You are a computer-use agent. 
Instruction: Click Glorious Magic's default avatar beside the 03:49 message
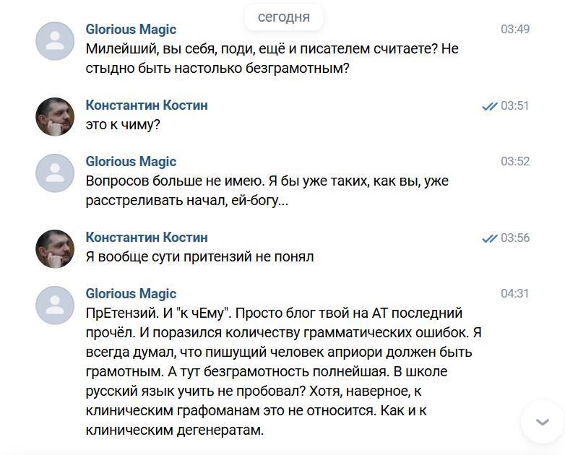click(x=55, y=41)
